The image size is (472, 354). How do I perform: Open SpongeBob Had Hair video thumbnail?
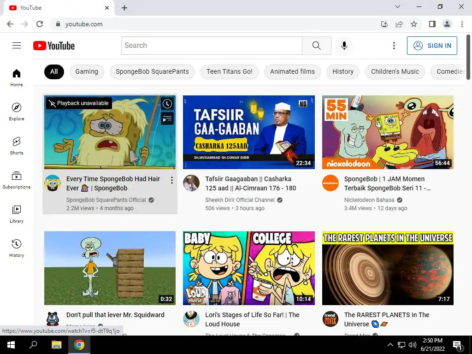click(110, 132)
